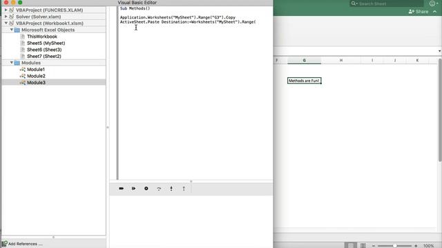Click the zoom out minus button
Screen dimensions: 442x248
pyautogui.click(x=374, y=246)
